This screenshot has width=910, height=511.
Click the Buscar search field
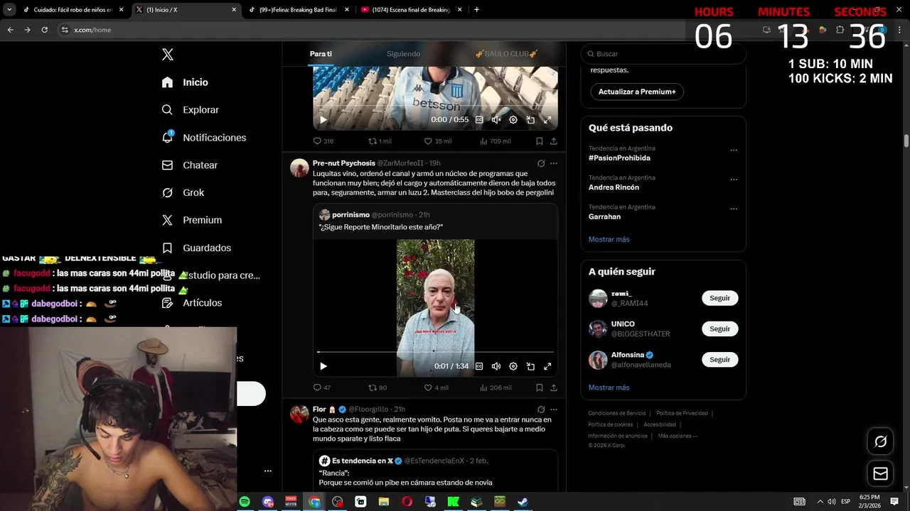[663, 54]
